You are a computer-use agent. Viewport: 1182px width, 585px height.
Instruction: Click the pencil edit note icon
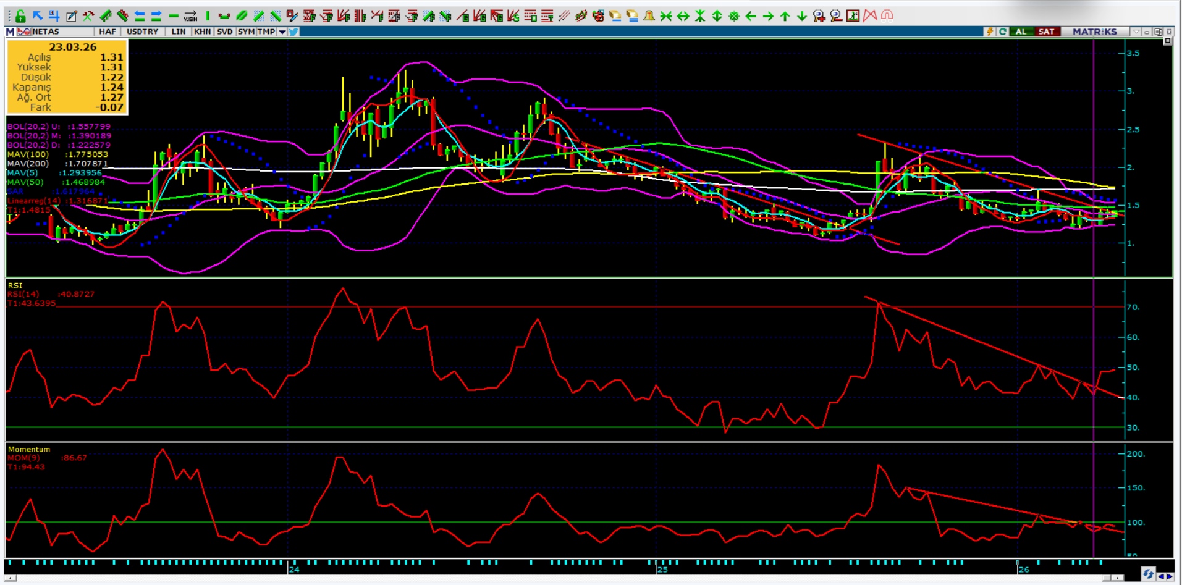point(72,16)
